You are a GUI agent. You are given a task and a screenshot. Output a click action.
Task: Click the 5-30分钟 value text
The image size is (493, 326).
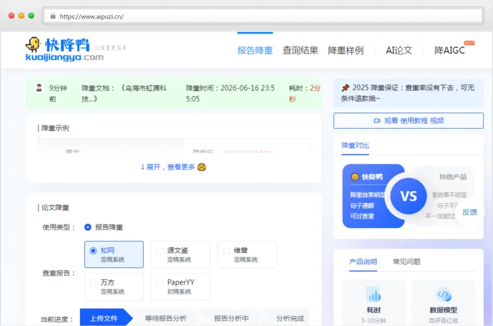point(374,320)
